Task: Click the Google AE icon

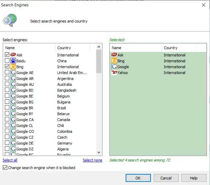Action: [13, 72]
